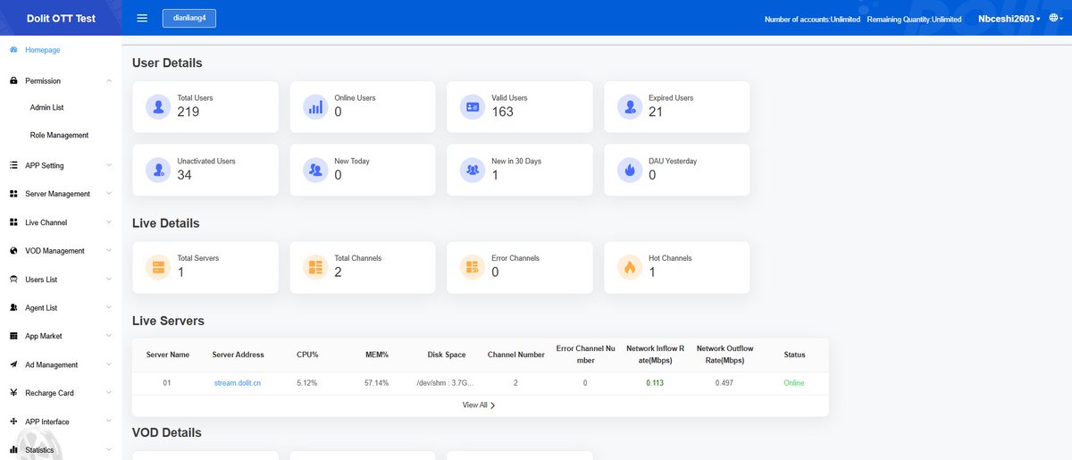
Task: Expand the Recharge Card chevron
Action: pyautogui.click(x=109, y=393)
